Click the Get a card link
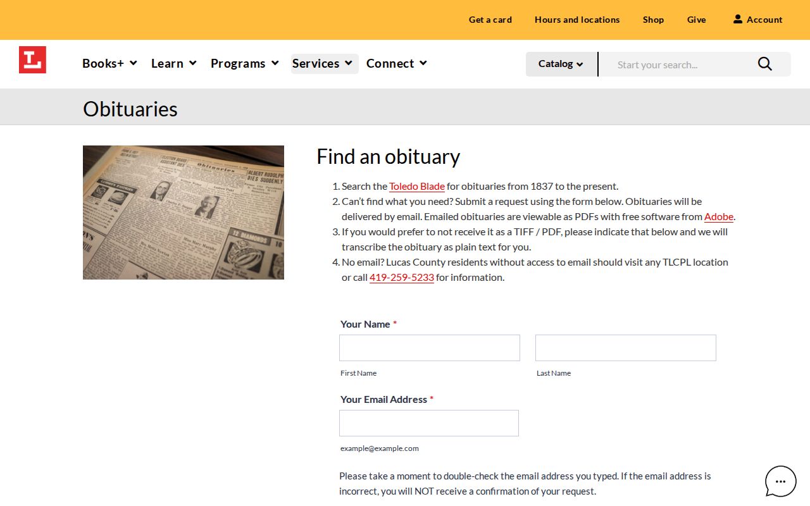Screen dimensions: 810x506 click(x=490, y=20)
